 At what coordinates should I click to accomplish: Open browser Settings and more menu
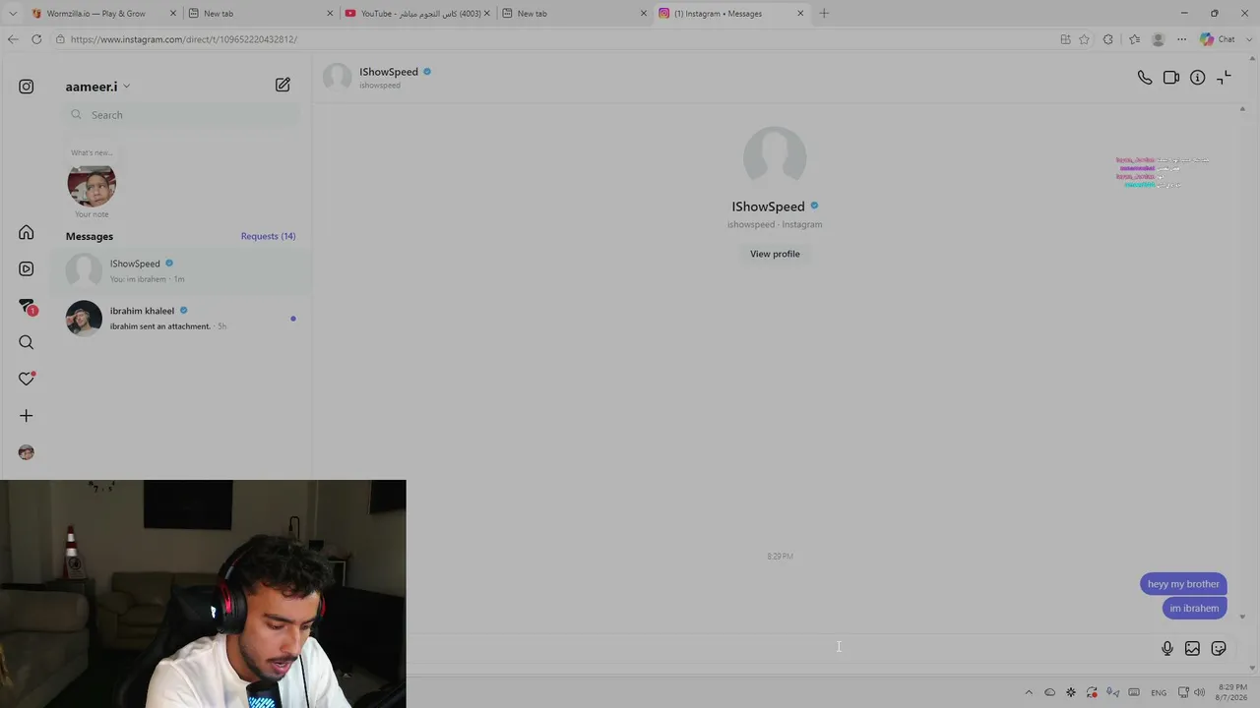click(x=1181, y=39)
